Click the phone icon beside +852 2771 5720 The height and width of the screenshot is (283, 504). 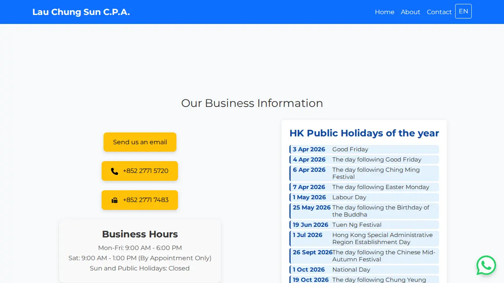115,171
